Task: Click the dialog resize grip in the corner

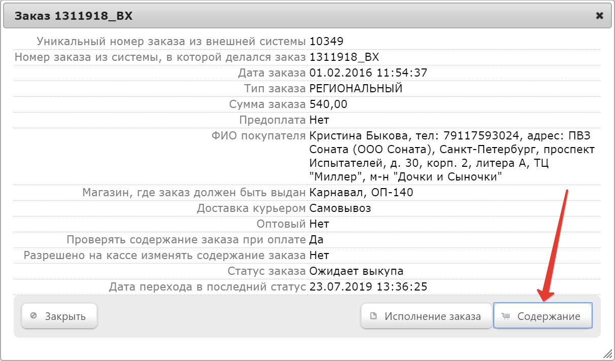Action: click(x=607, y=353)
